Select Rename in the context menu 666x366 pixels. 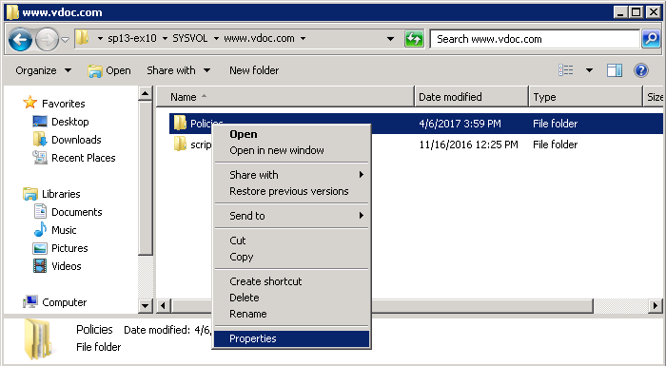248,314
